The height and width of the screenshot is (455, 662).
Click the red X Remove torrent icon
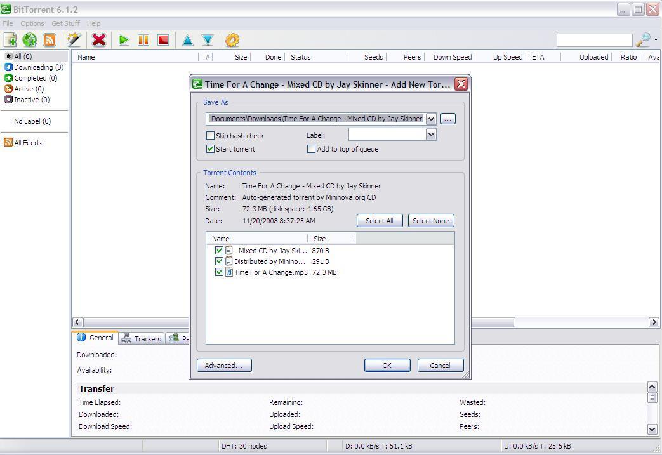pos(99,40)
